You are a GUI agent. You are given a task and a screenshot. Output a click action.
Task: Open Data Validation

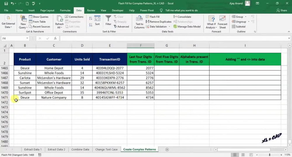[156, 27]
